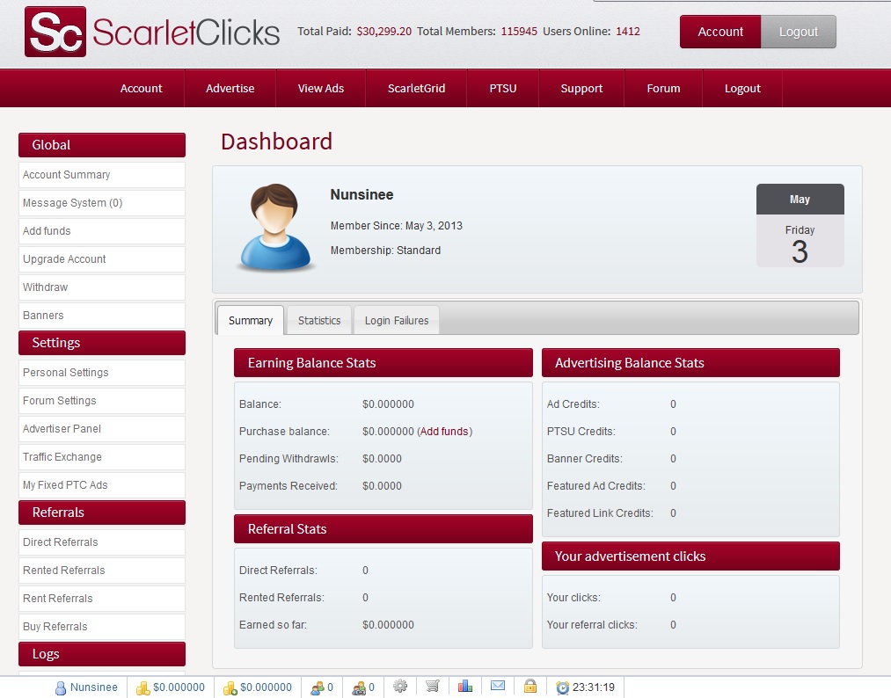Click the Total Members 115945 count

pos(519,32)
